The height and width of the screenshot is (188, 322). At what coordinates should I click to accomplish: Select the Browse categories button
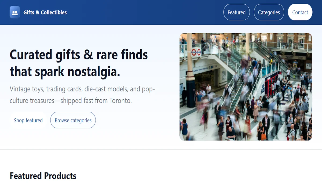pyautogui.click(x=73, y=120)
